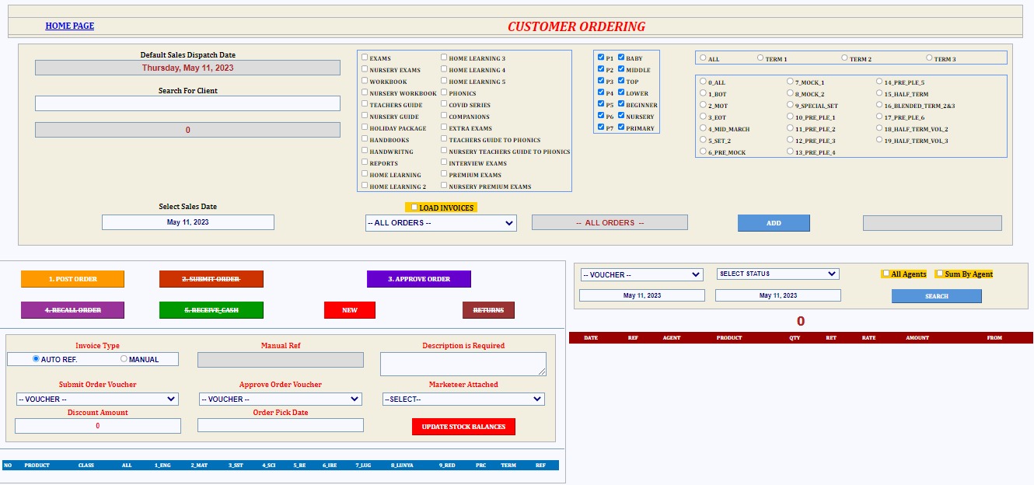Open the search VOUCHER dropdown

coord(642,274)
